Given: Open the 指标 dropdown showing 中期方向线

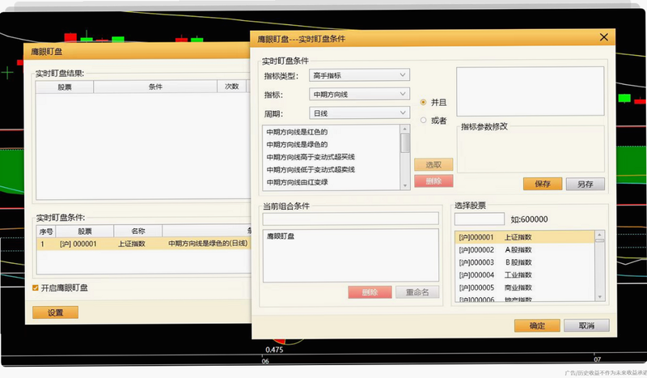Looking at the screenshot, I should click(359, 94).
